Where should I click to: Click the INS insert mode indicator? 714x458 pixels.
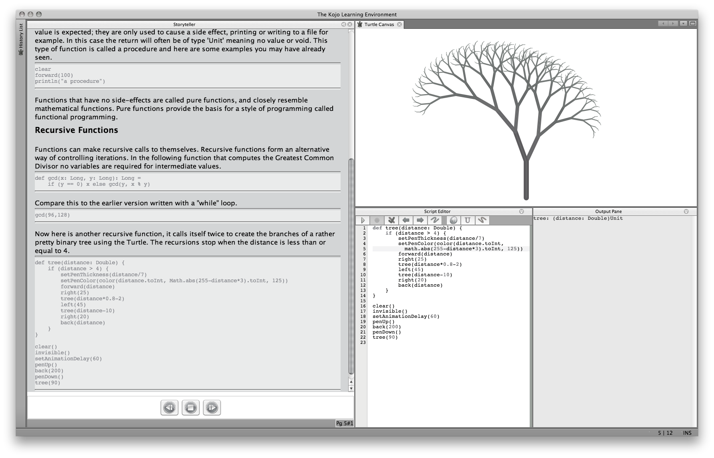pyautogui.click(x=687, y=433)
